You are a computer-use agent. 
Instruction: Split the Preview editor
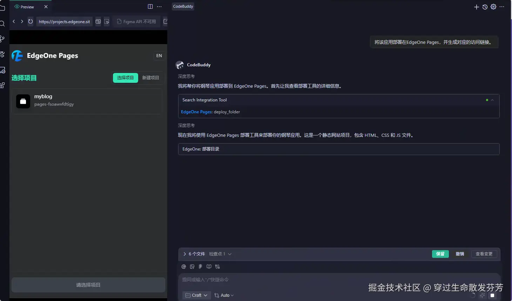(150, 7)
